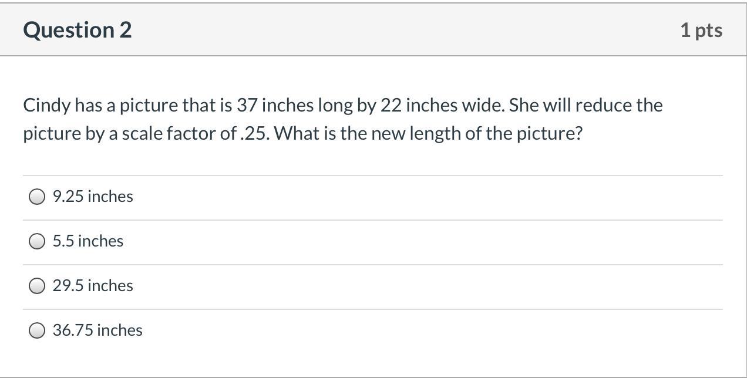The width and height of the screenshot is (747, 378).
Task: Click the "Question 2" heading
Action: 78,30
